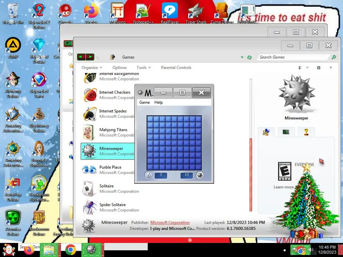Click the Minesweeper mine counter icon
Screen dimensions: 343x257
(200, 175)
